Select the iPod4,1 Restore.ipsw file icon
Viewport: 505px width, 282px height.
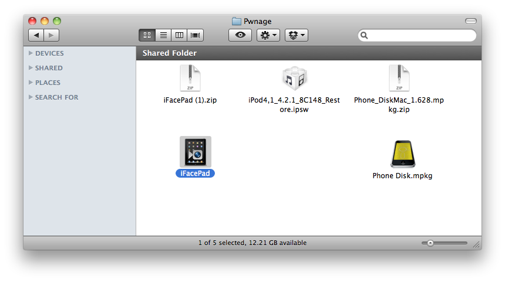point(294,78)
